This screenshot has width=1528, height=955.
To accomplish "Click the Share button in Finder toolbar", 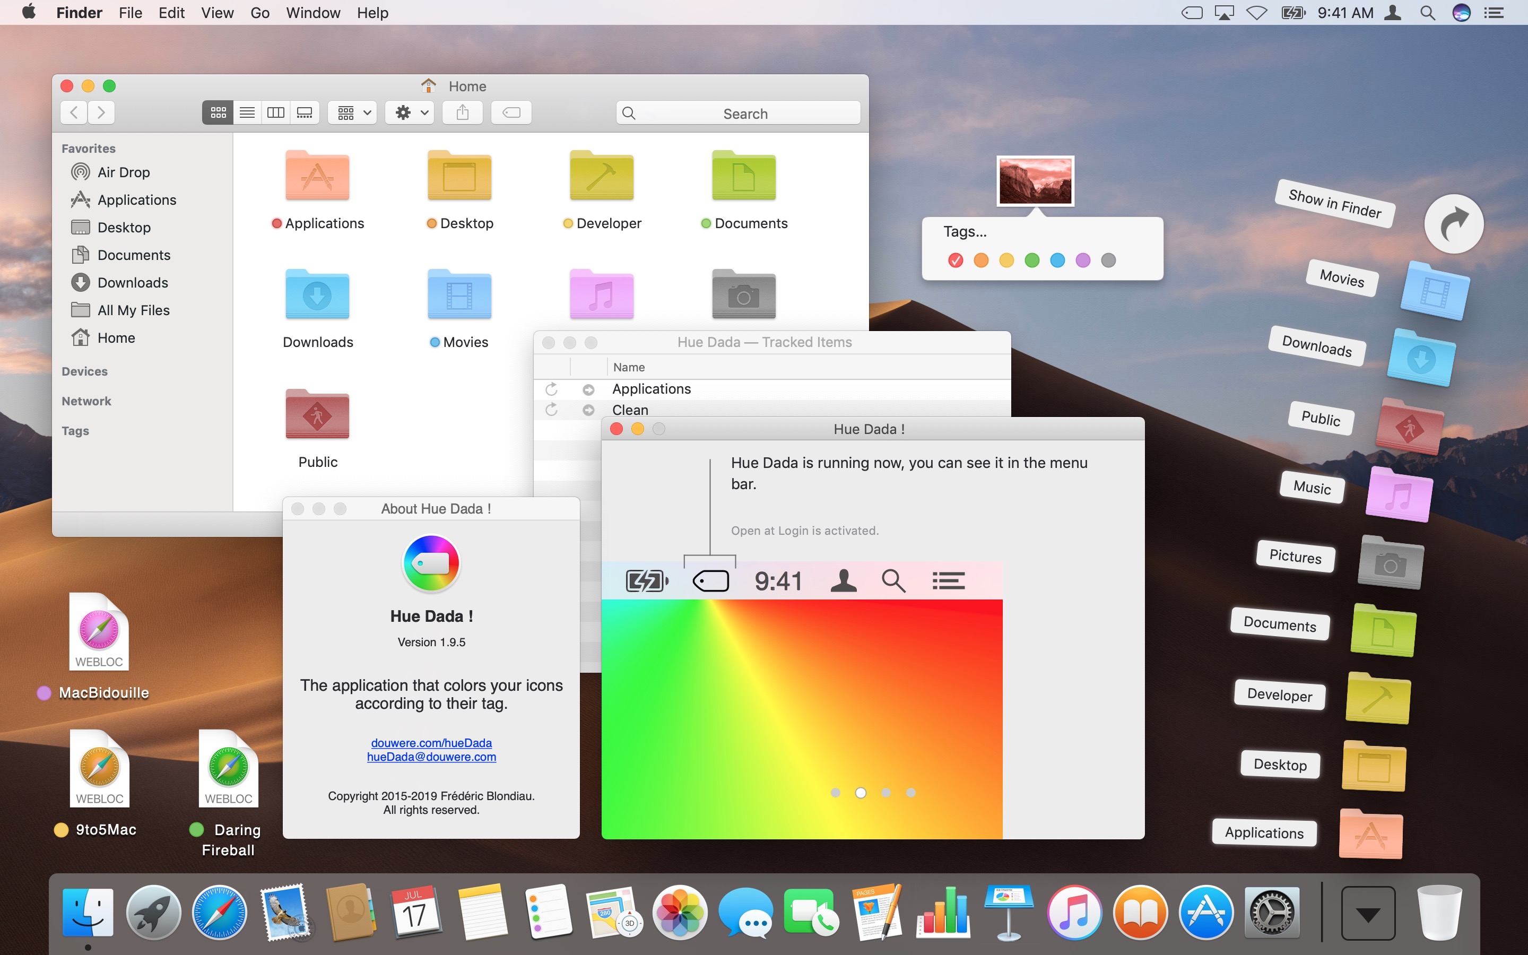I will pos(462,112).
